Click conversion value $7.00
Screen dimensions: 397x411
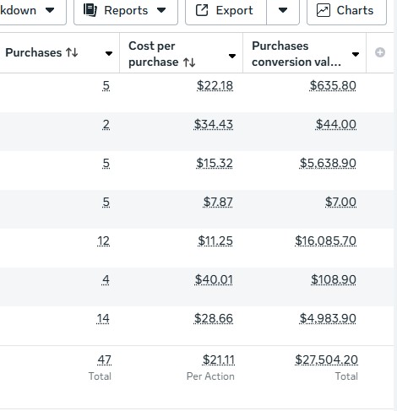[x=340, y=202]
